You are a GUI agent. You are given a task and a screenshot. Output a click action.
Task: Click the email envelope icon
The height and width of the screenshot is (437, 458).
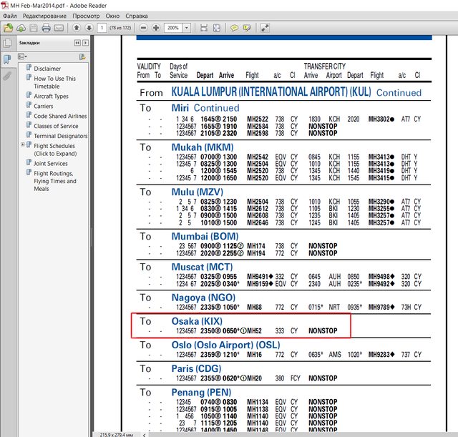[x=59, y=28]
